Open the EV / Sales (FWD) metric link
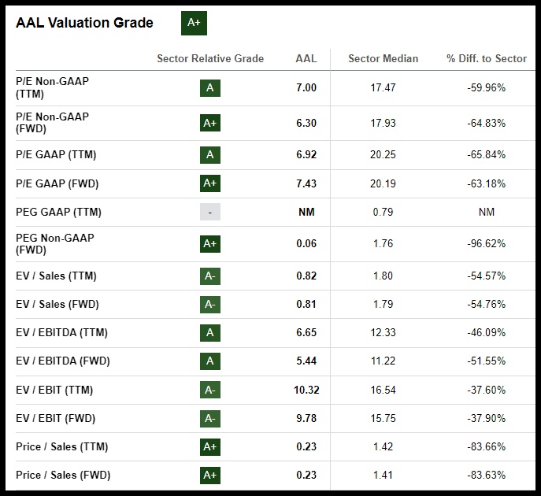The height and width of the screenshot is (496, 541). [57, 305]
